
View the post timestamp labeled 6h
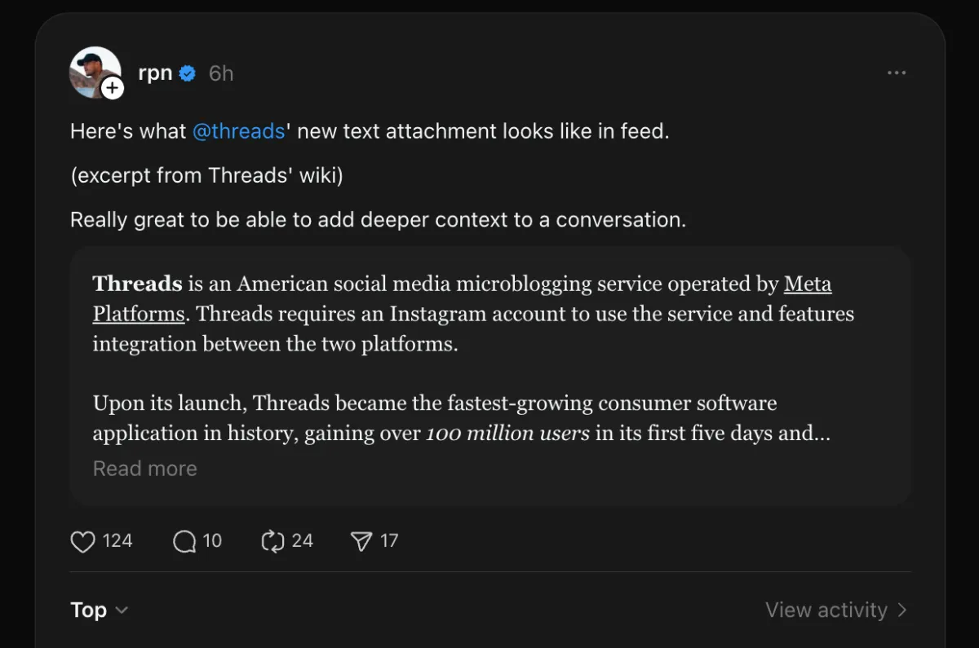click(x=220, y=73)
